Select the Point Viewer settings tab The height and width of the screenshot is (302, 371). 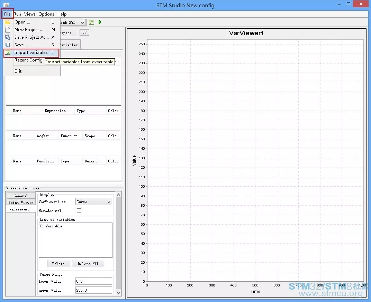pos(21,202)
